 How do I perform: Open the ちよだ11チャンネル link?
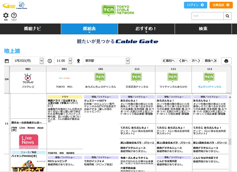pos(210,87)
